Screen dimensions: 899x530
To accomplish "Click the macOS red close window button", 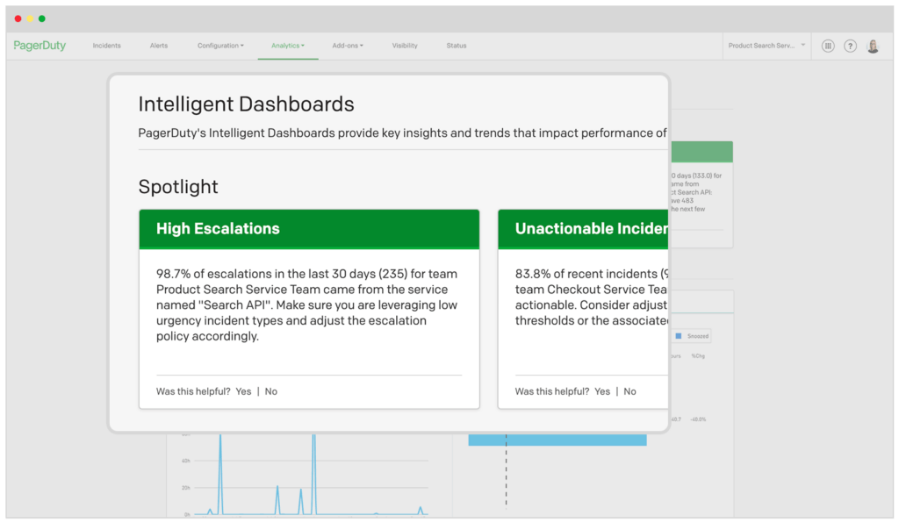I will (x=18, y=18).
